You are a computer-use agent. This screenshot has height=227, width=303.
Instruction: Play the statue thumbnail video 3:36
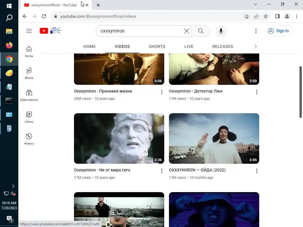pos(119,138)
